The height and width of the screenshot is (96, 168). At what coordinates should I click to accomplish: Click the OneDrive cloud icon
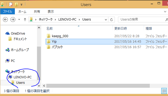click(x=8, y=33)
